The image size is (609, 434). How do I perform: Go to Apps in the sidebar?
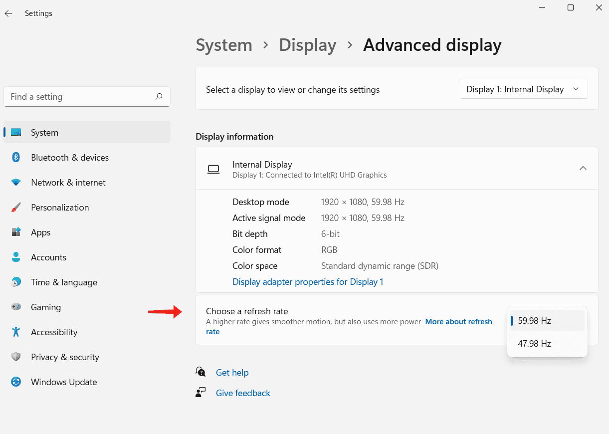tap(41, 232)
